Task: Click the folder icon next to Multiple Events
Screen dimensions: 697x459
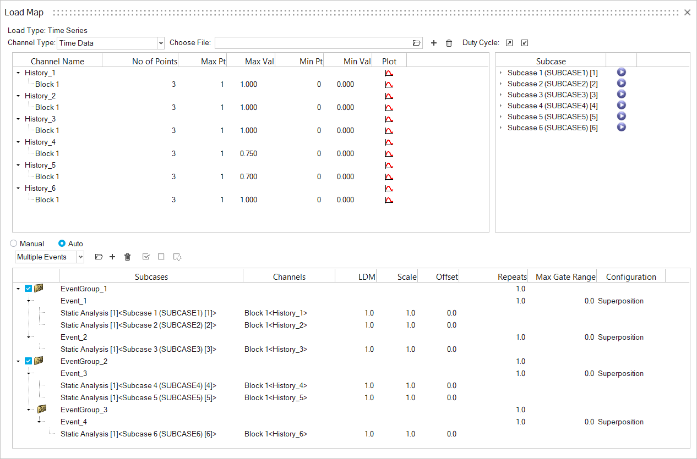Action: click(99, 257)
